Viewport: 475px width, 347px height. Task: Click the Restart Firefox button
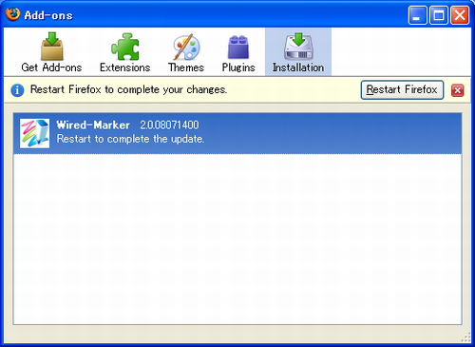[402, 90]
